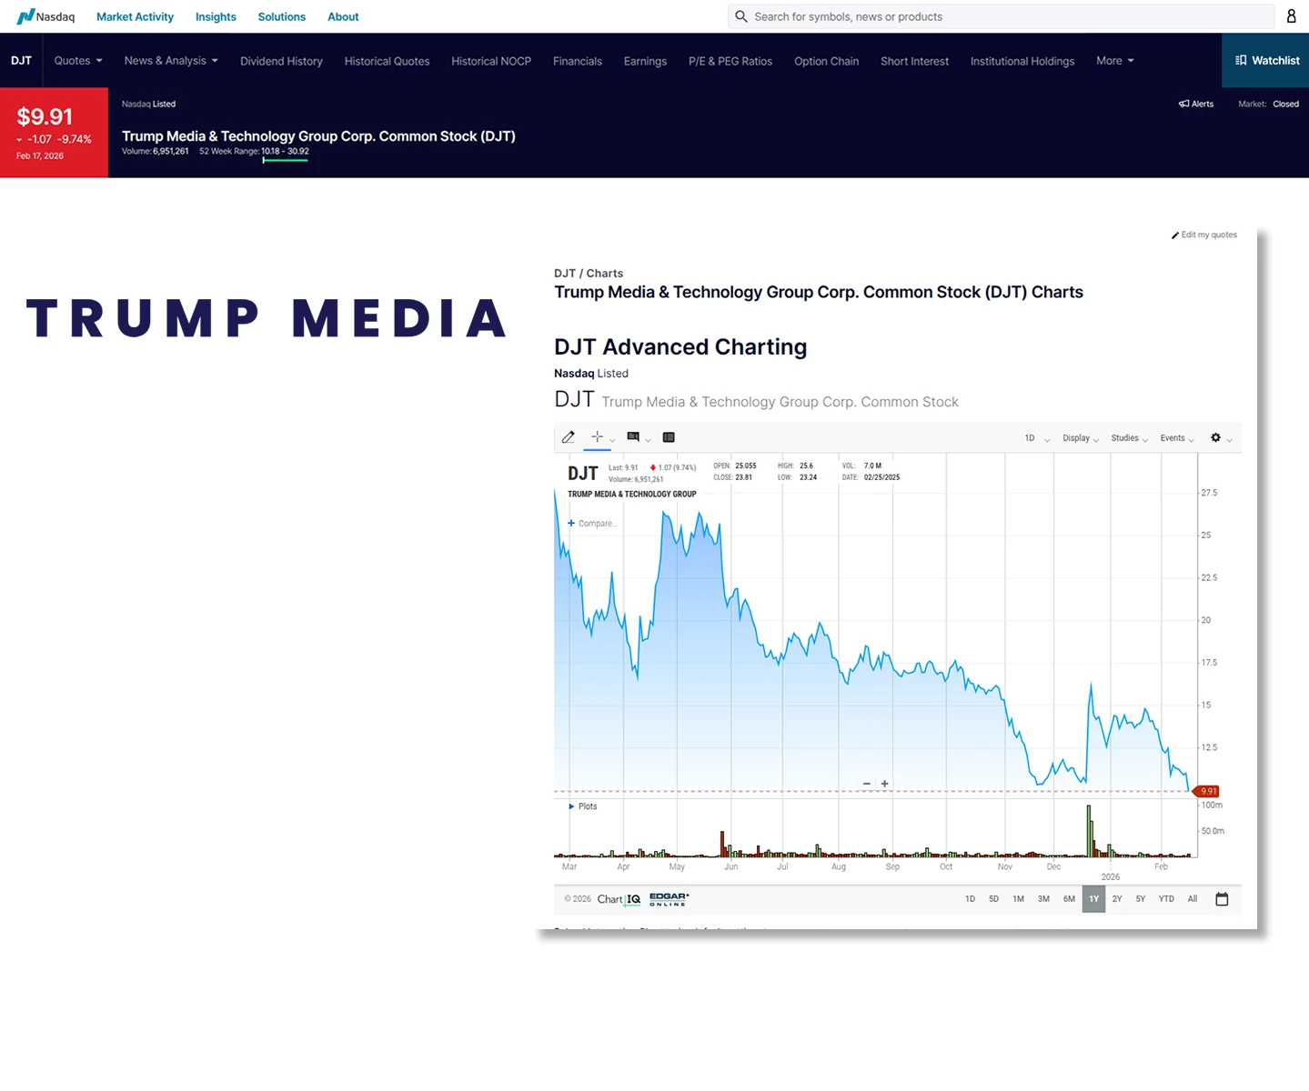Select the pencil draw tool in chart toolbar
The image size is (1309, 1091).
569,437
